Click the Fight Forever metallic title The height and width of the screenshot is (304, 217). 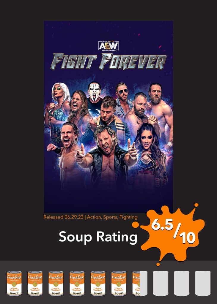[108, 62]
